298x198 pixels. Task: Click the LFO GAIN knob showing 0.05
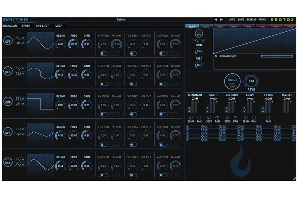[199, 51]
